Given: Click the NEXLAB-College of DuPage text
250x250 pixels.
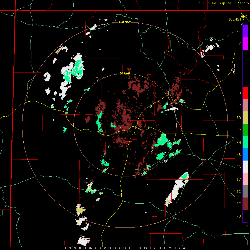Looking at the screenshot, I should click(x=222, y=3).
